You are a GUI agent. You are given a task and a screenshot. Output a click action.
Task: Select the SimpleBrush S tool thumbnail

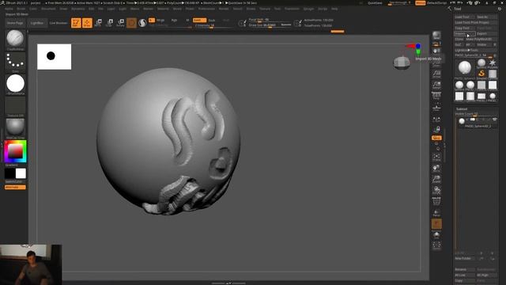[x=481, y=74]
